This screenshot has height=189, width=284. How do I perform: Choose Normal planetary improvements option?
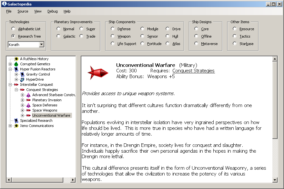58,29
